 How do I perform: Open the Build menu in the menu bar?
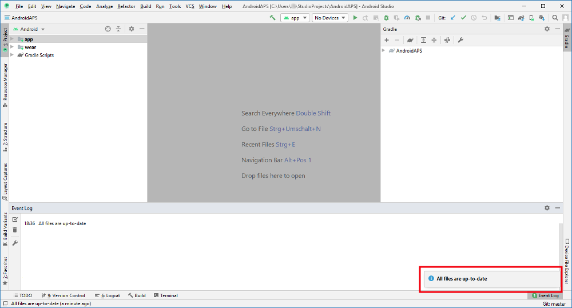145,6
